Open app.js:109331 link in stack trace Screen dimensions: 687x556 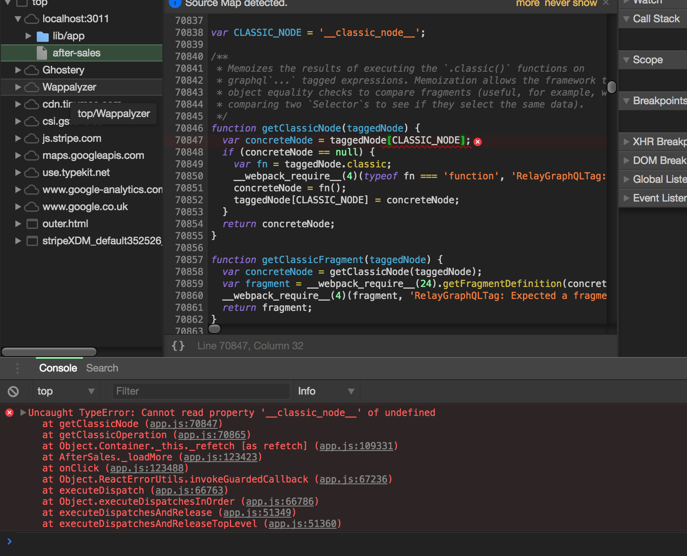click(356, 446)
